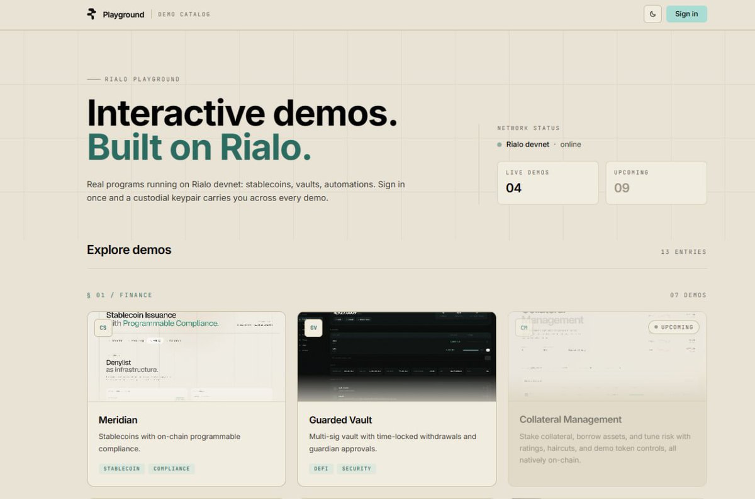The height and width of the screenshot is (499, 755).
Task: Click the UPCOMING 09 stat card
Action: [x=656, y=183]
